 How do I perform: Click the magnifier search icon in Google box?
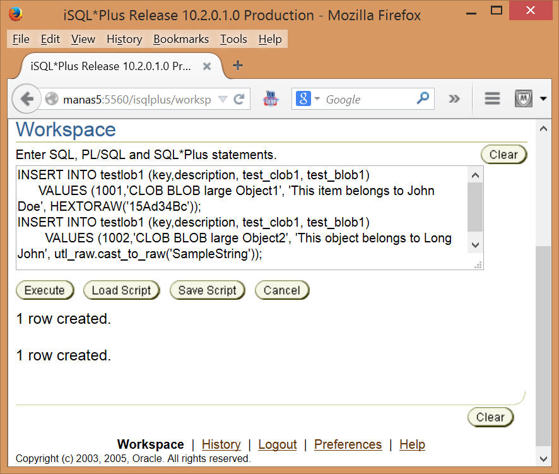click(x=423, y=98)
